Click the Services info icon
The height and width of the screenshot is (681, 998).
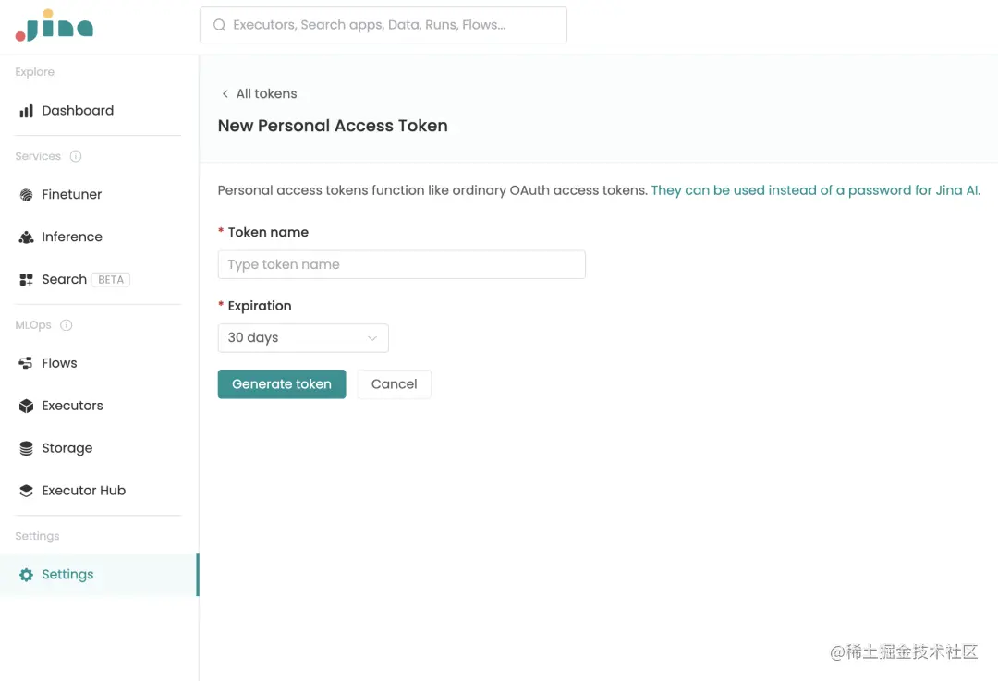(76, 156)
